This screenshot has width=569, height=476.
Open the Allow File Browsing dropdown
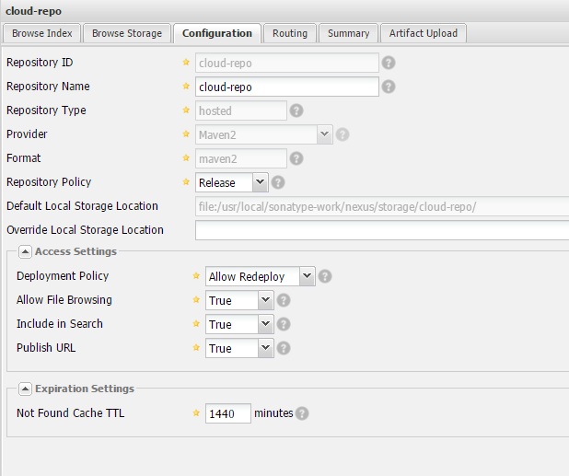click(266, 300)
